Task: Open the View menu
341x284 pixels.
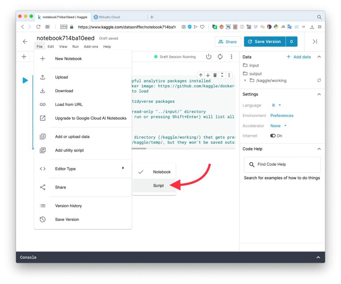Action: tap(63, 46)
